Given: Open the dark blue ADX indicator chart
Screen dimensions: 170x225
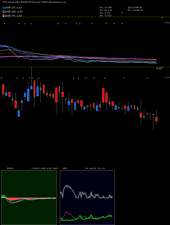Looking at the screenshot, I should [x=87, y=198].
